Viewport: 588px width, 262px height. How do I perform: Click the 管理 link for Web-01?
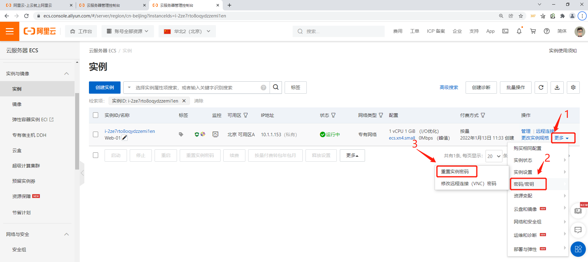(526, 131)
